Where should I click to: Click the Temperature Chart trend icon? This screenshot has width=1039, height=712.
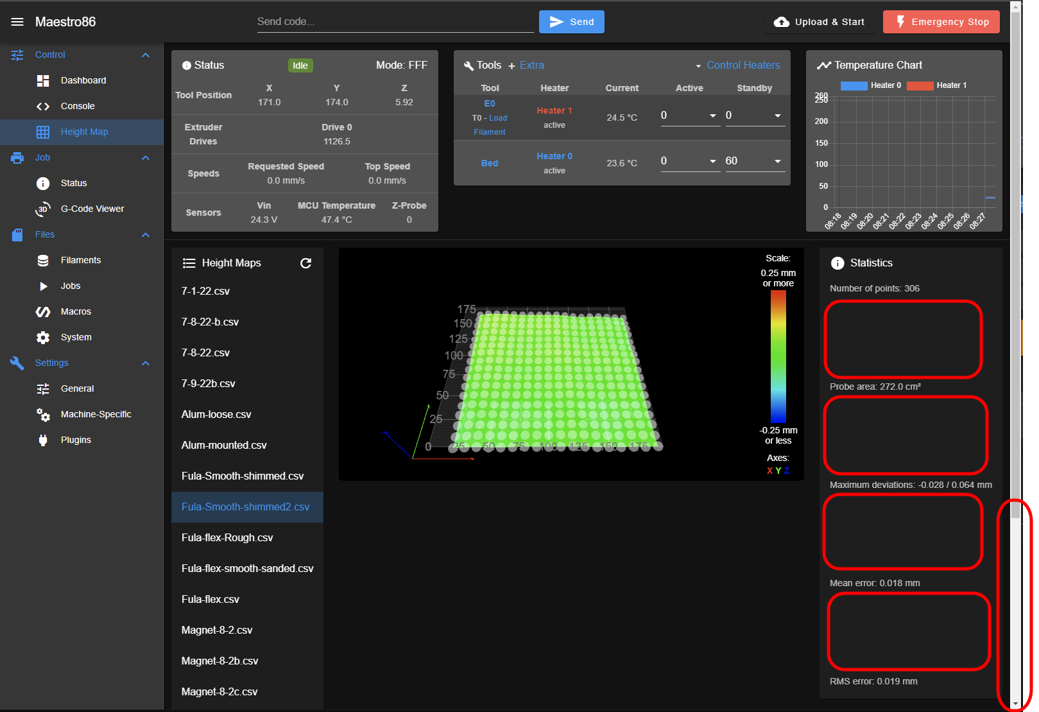tap(823, 65)
